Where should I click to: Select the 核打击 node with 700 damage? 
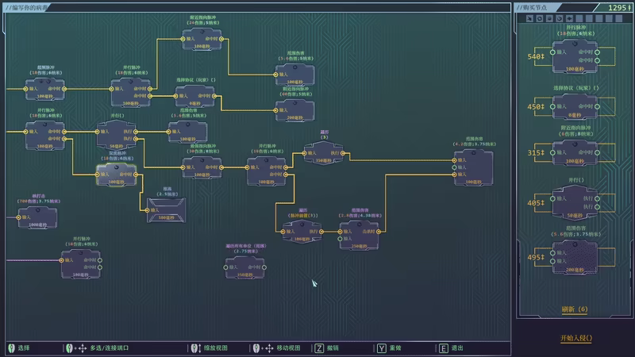point(37,217)
